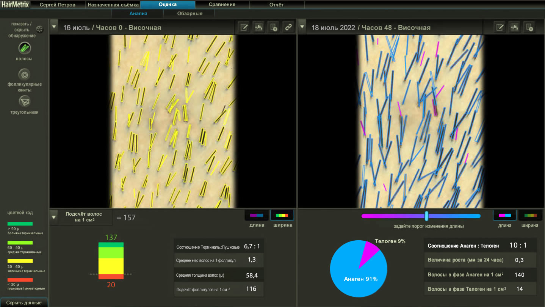Switch to the Сравнение tab

pos(222,5)
